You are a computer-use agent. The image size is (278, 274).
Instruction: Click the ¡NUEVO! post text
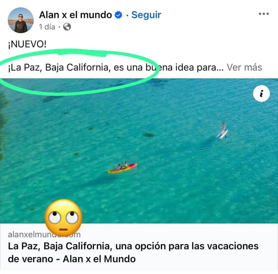(27, 44)
